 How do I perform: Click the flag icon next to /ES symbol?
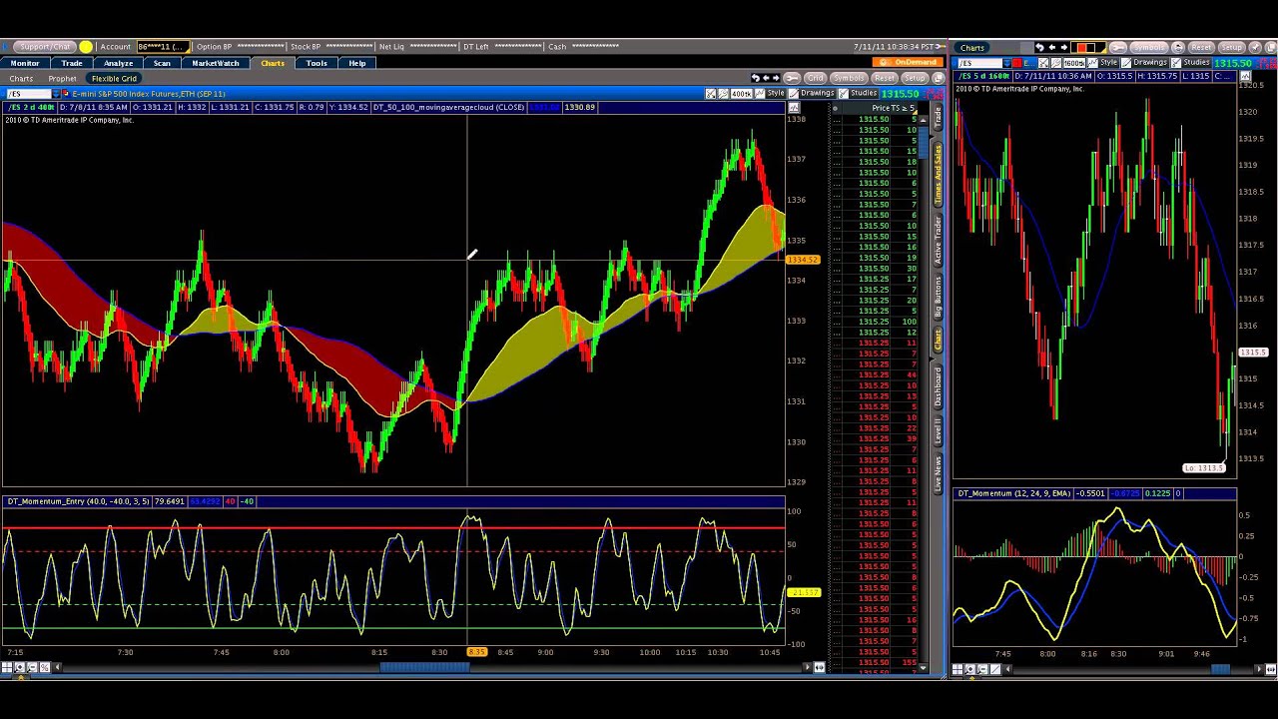tap(64, 94)
